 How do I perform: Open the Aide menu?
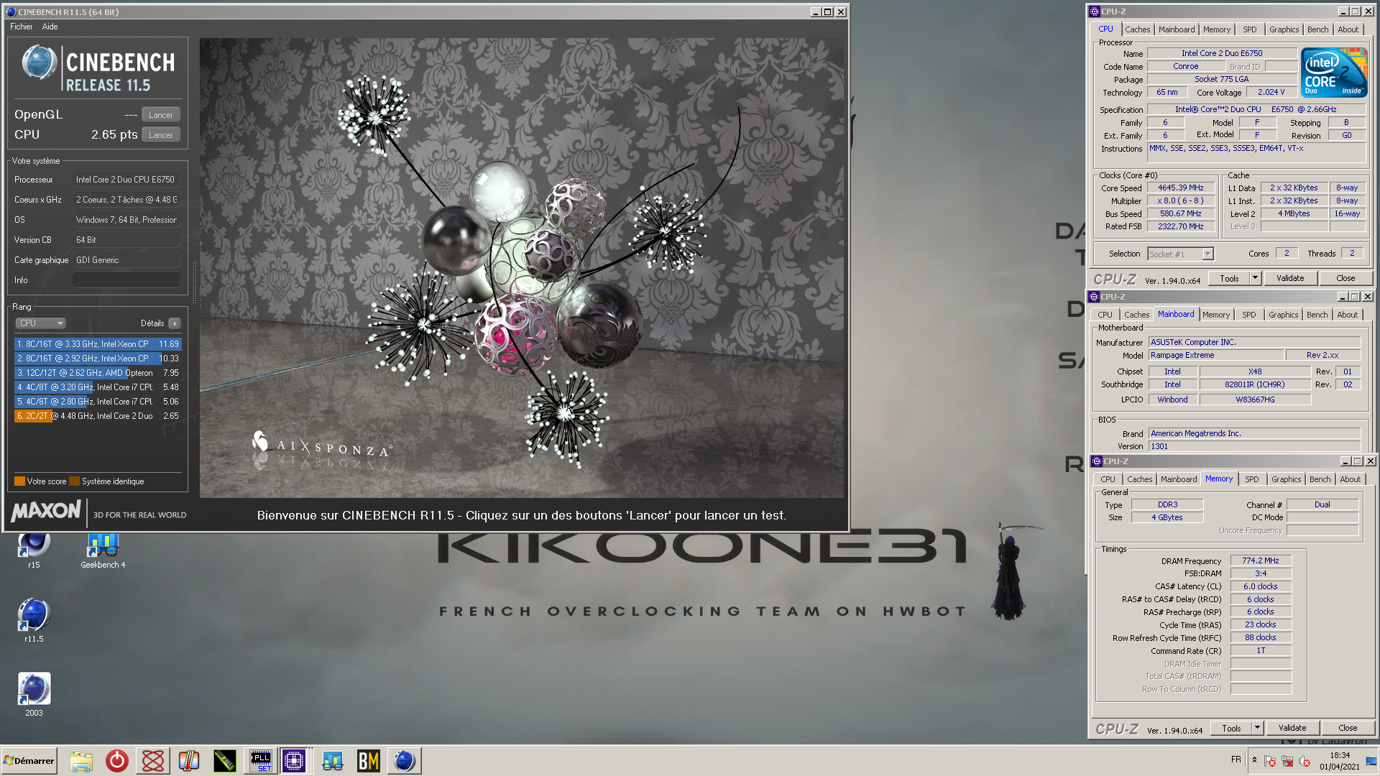[x=50, y=27]
